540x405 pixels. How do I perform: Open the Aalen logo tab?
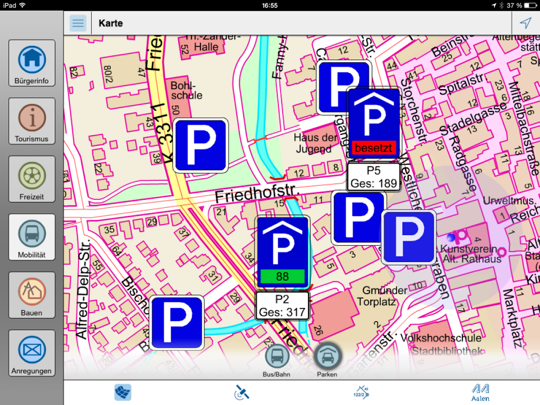(x=480, y=393)
